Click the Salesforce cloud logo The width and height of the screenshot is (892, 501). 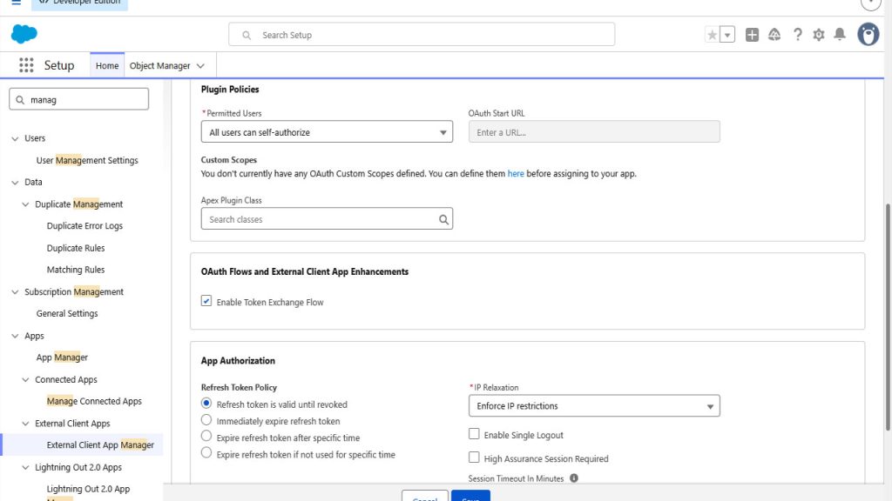[24, 34]
